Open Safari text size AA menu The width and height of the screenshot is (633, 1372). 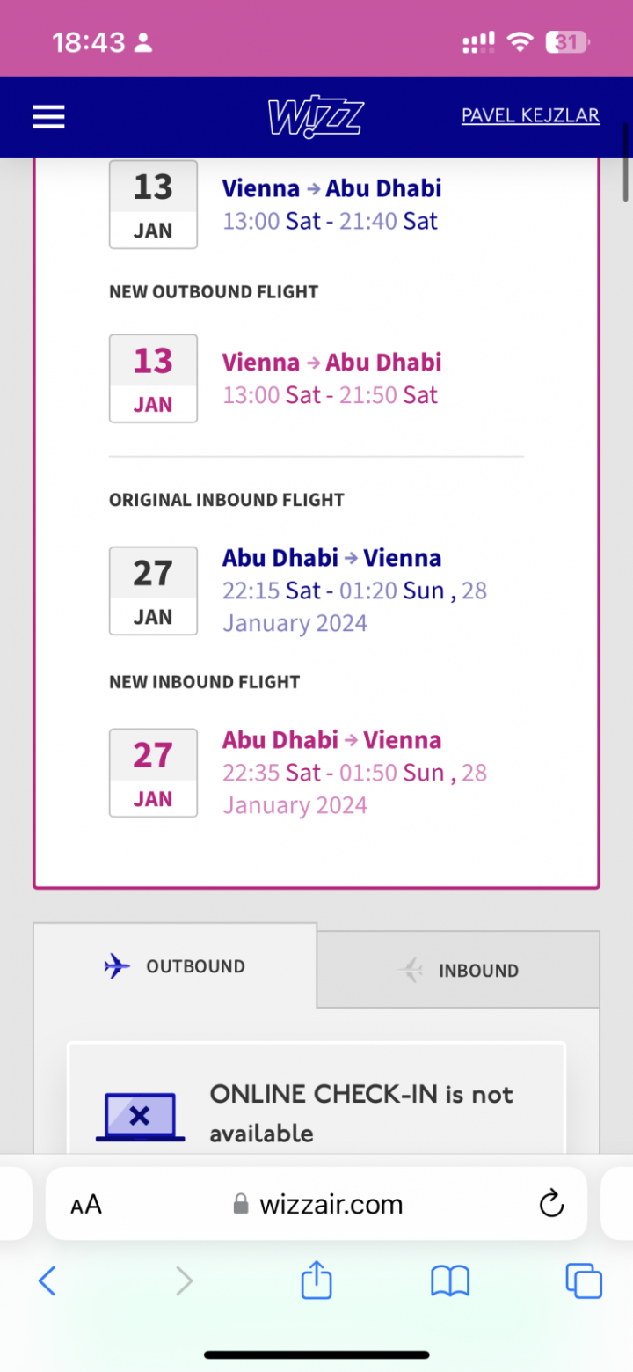tap(86, 1204)
